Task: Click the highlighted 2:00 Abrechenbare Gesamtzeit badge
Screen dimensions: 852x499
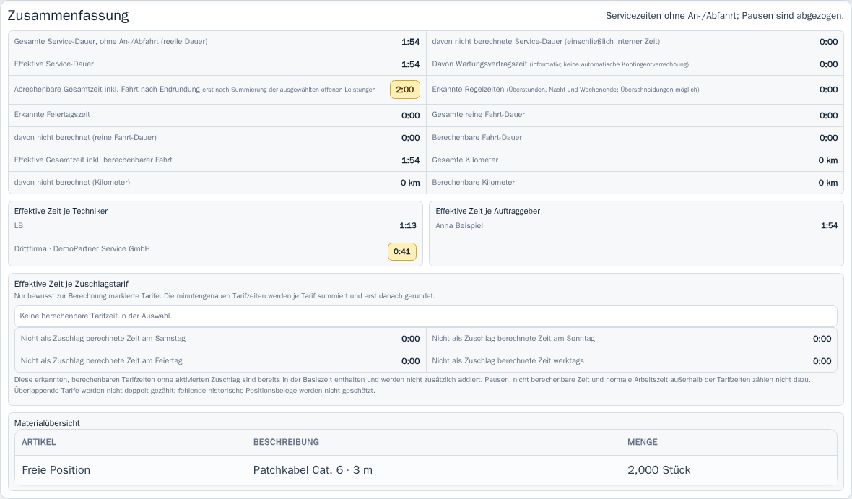Action: coord(405,90)
